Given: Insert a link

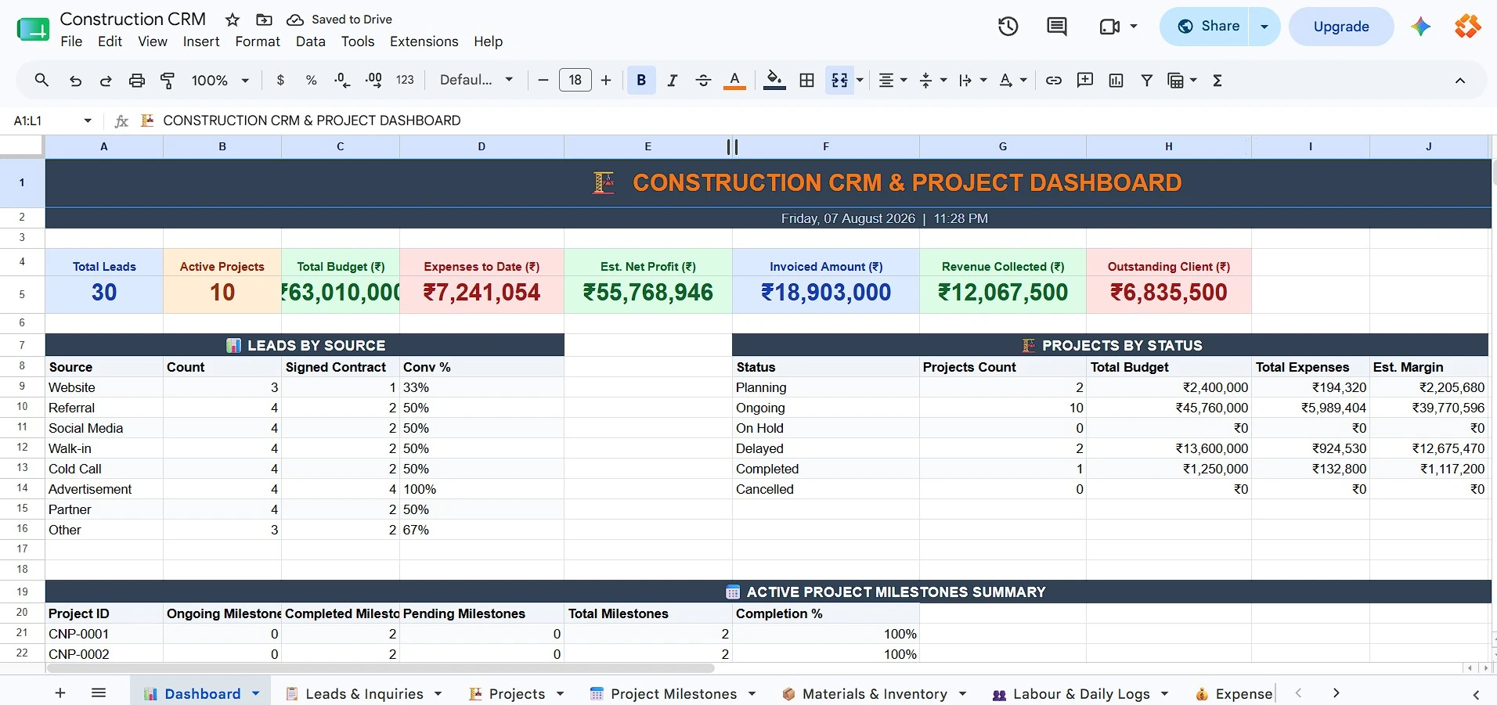Looking at the screenshot, I should click(1054, 80).
